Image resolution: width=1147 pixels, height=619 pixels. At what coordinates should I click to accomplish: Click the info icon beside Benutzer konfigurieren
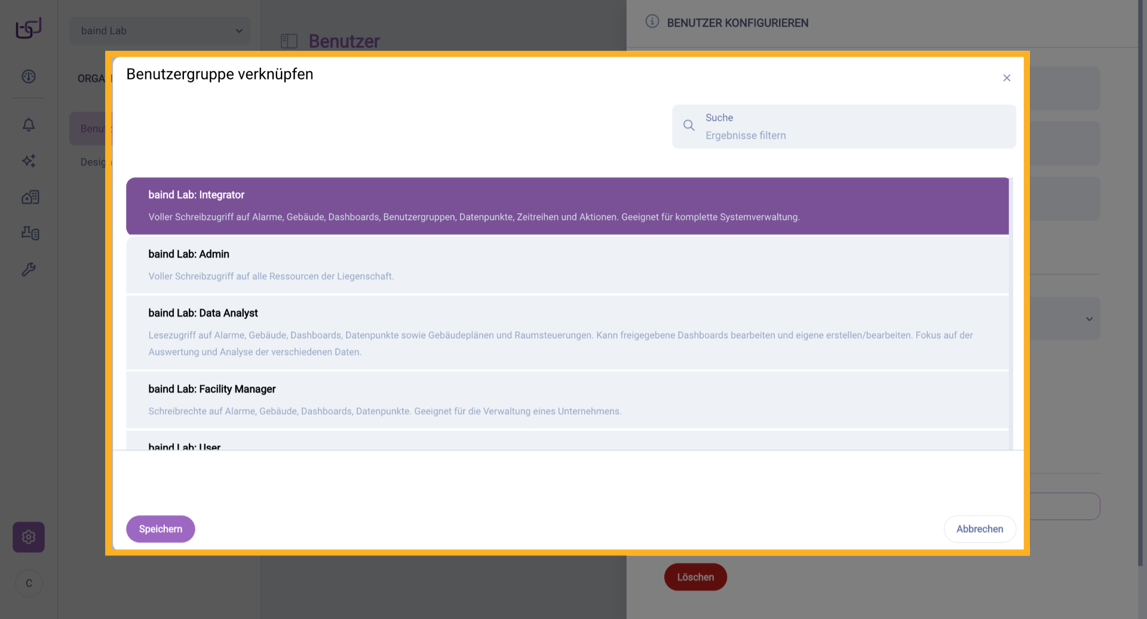tap(652, 22)
